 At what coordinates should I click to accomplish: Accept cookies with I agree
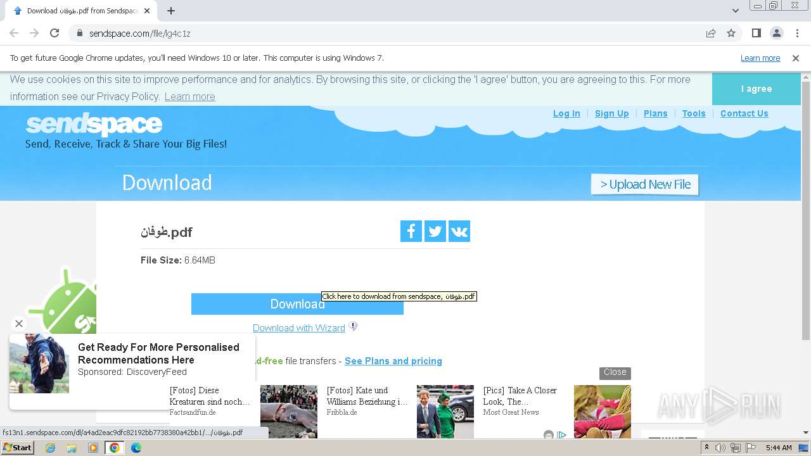[757, 89]
